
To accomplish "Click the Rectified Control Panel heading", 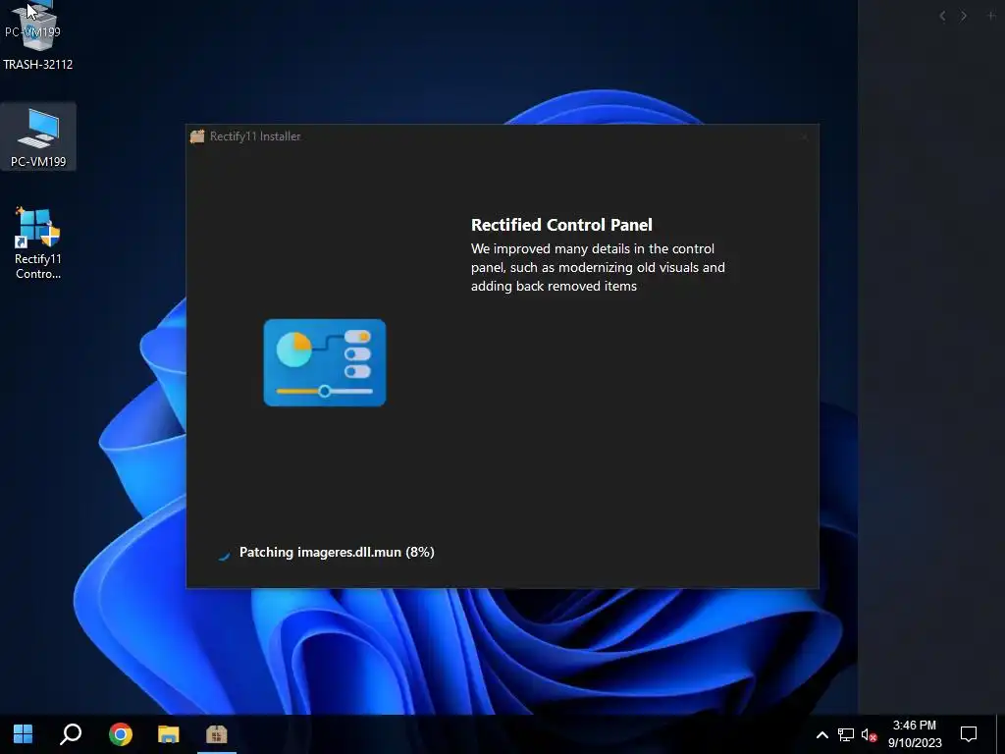I will 561,225.
